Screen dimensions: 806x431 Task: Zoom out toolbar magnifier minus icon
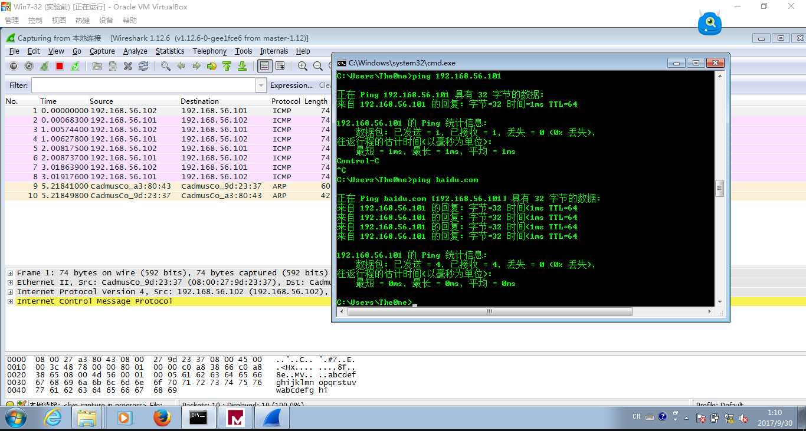click(x=318, y=67)
